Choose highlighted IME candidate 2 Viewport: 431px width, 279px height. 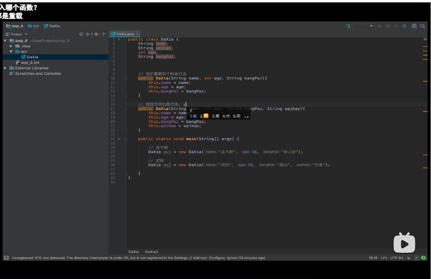[x=204, y=116]
